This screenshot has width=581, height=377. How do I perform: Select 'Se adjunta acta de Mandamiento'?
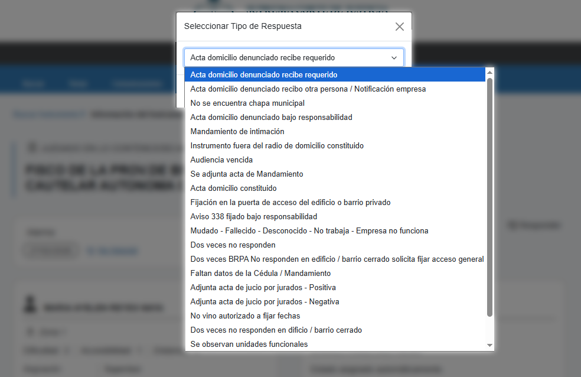coord(247,174)
